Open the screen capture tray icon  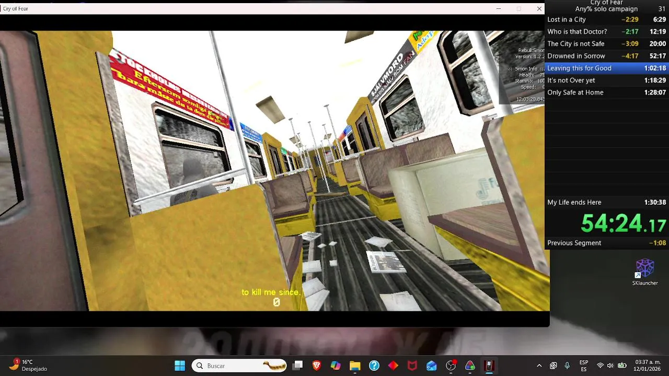coord(553,366)
